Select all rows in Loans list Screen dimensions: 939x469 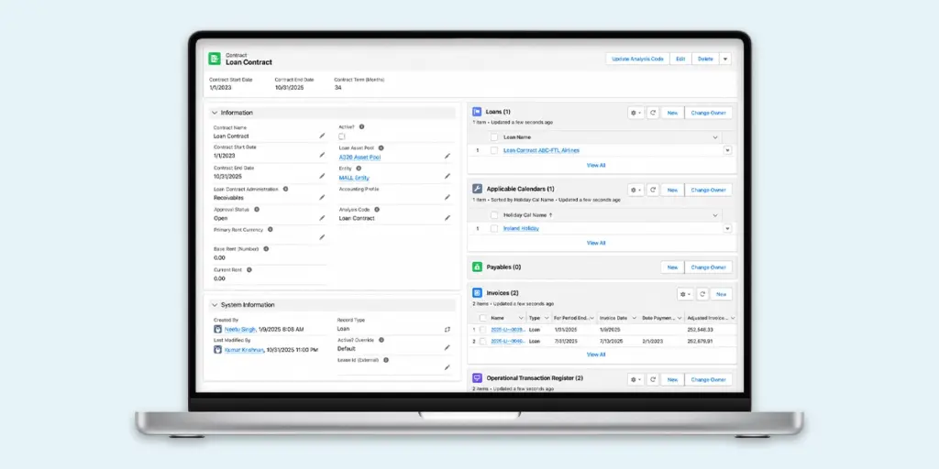point(494,137)
